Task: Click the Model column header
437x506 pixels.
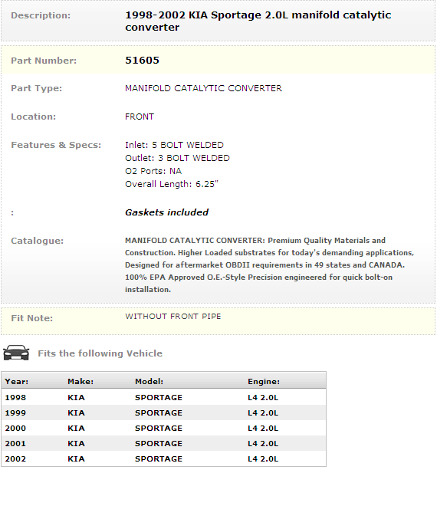Action: pos(149,382)
